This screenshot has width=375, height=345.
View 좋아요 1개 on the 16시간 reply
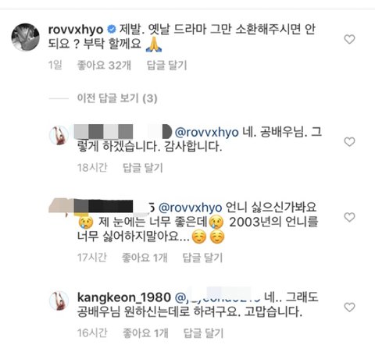[x=145, y=333]
